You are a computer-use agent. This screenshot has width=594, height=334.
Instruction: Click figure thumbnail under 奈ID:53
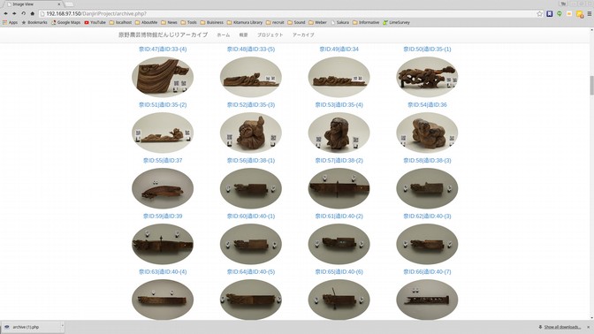coord(339,133)
